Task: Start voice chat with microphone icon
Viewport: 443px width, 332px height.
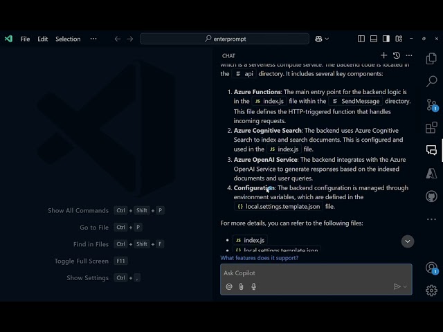Action: click(x=254, y=286)
